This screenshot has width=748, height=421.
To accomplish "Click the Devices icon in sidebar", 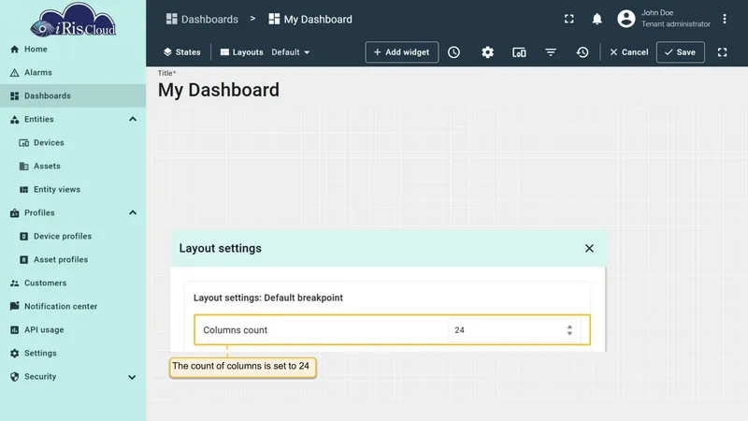I will [x=24, y=143].
